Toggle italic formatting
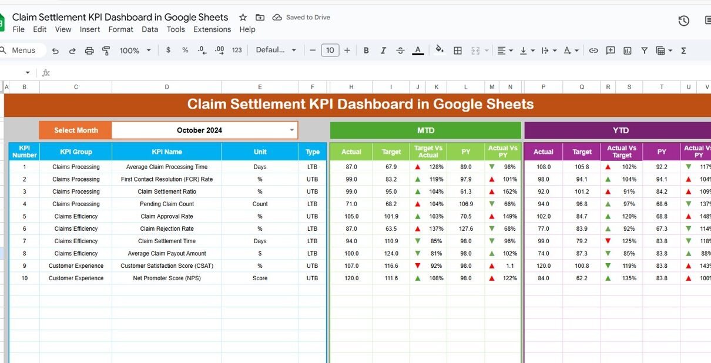711x363 pixels. click(383, 51)
